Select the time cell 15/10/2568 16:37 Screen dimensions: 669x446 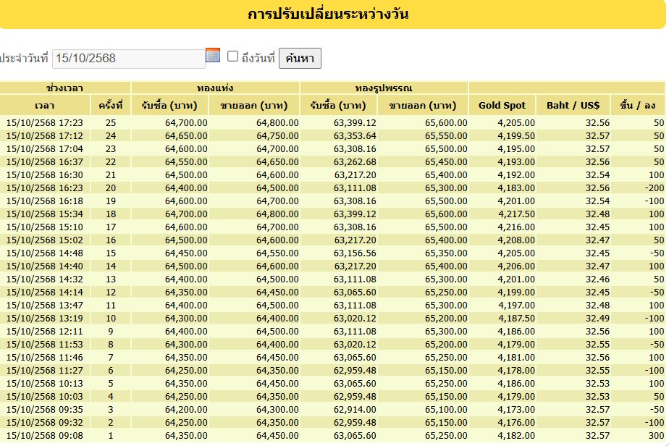coord(45,161)
